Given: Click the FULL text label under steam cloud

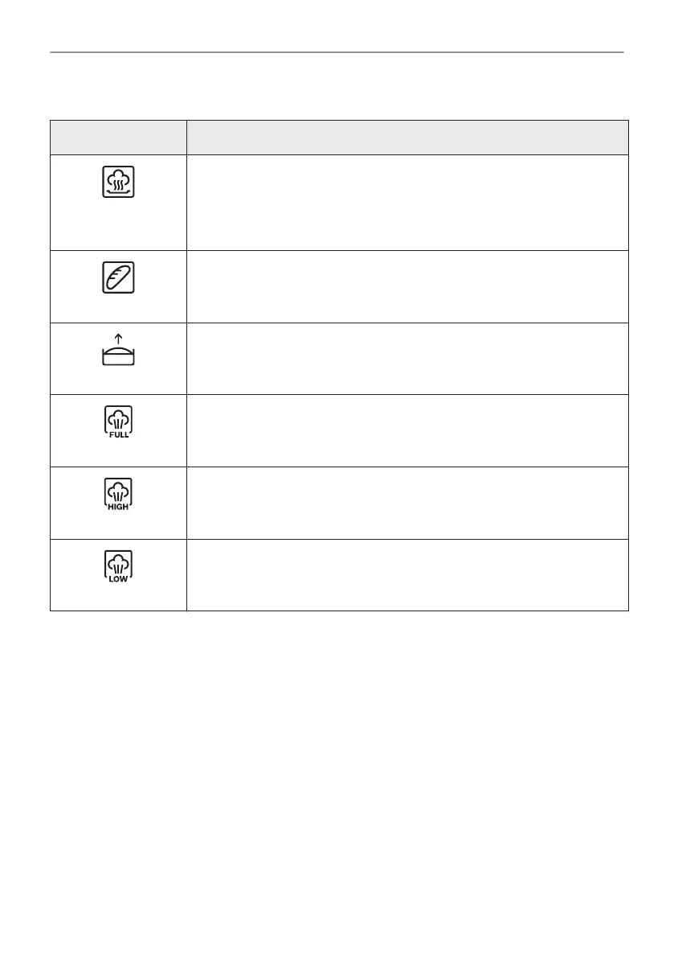Looking at the screenshot, I should (x=118, y=434).
